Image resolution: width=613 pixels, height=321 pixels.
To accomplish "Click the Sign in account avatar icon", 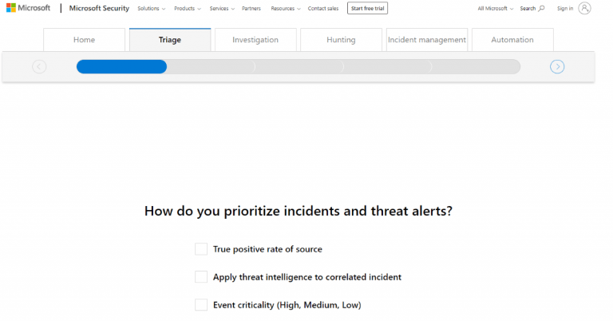I will pos(584,8).
